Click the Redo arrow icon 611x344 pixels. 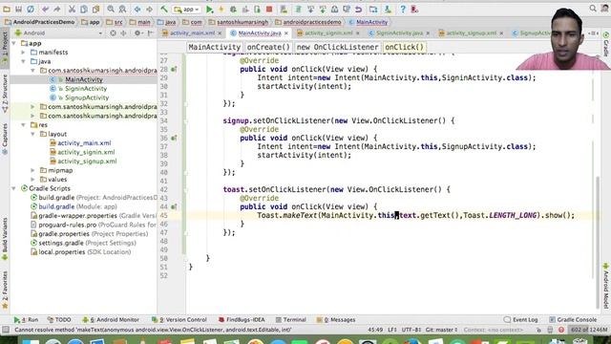[x=57, y=9]
